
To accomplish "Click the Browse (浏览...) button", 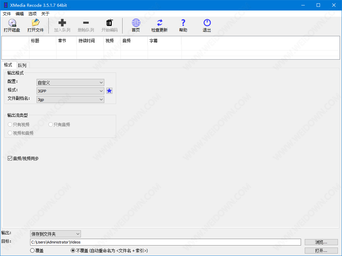I will click(x=321, y=242).
